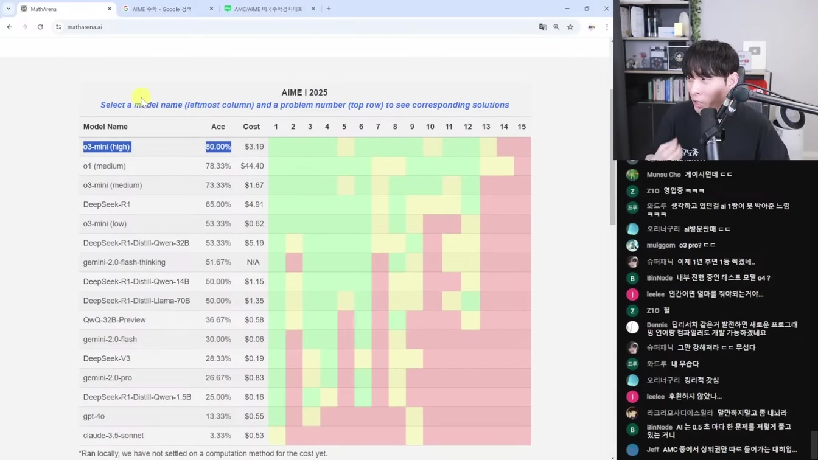Viewport: 818px width, 460px height.
Task: Click the 3.33% accuracy value
Action: point(220,436)
